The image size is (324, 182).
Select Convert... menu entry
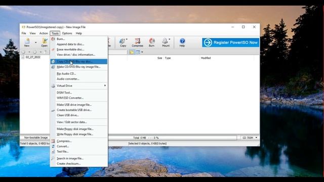click(79, 146)
